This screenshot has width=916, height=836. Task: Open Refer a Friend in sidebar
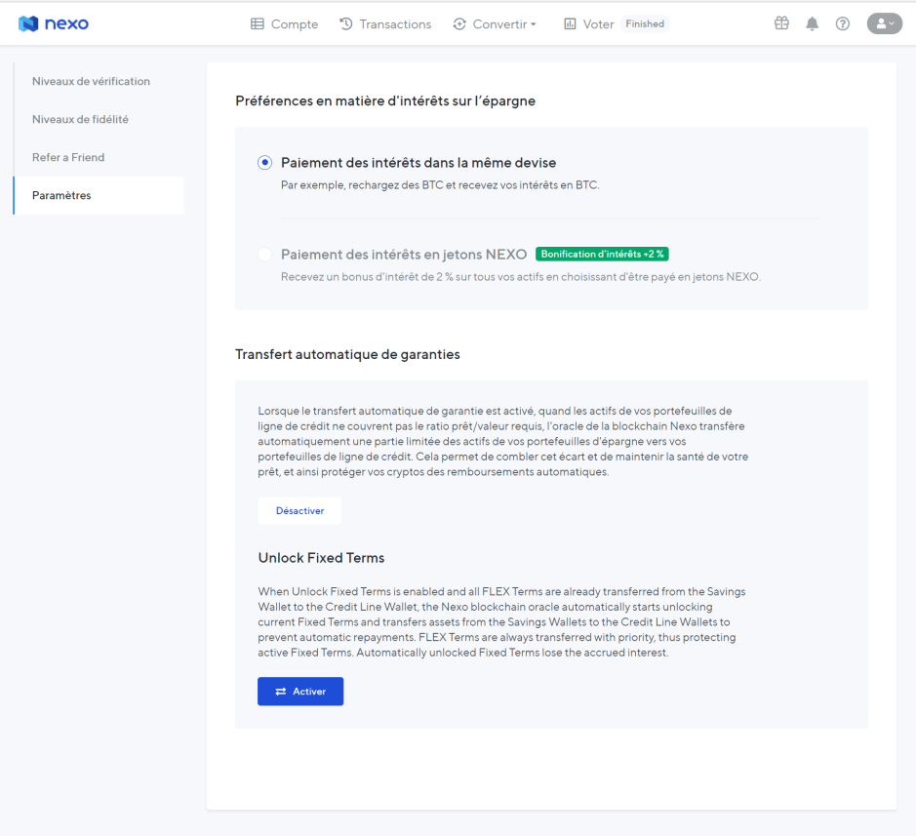tap(68, 157)
